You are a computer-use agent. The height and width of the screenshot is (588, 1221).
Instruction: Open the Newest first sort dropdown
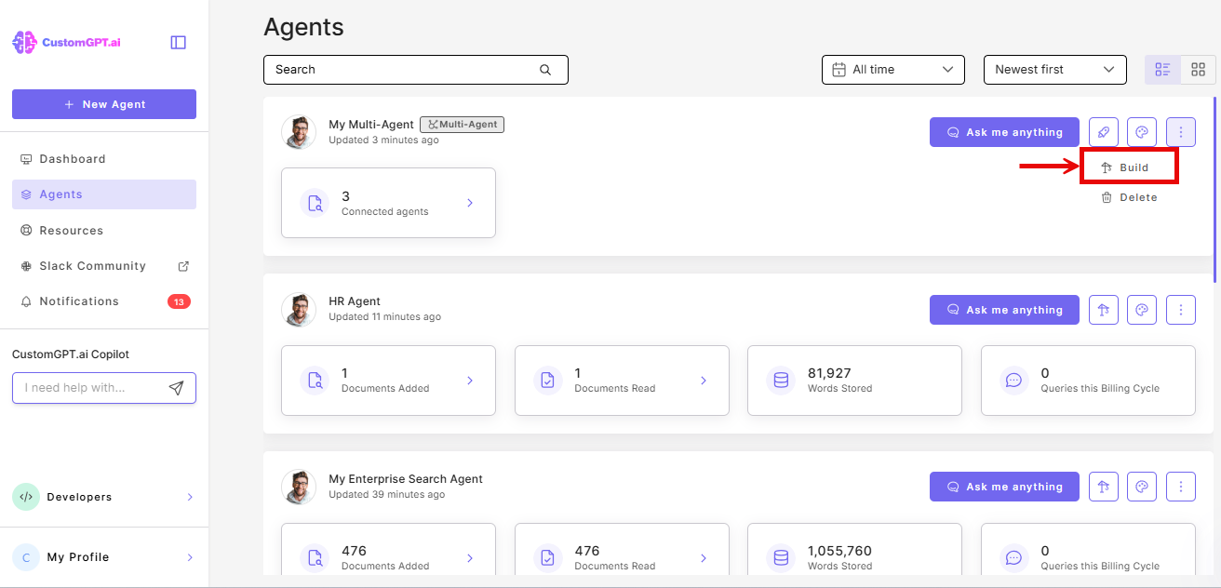1054,69
